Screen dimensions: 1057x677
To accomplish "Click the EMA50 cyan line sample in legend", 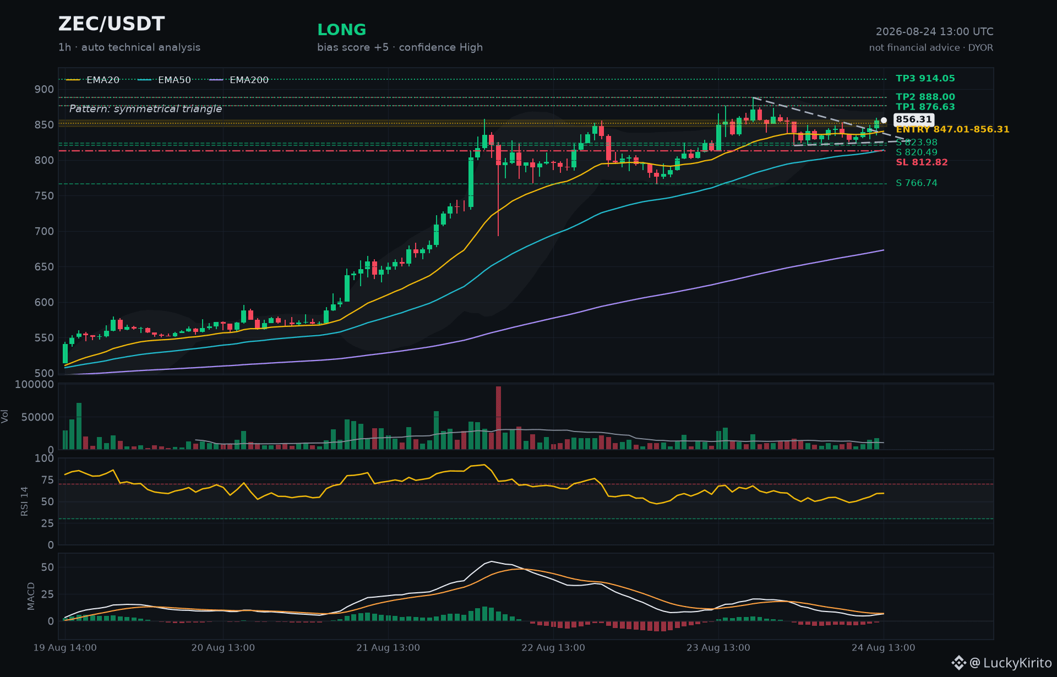I will pos(145,80).
